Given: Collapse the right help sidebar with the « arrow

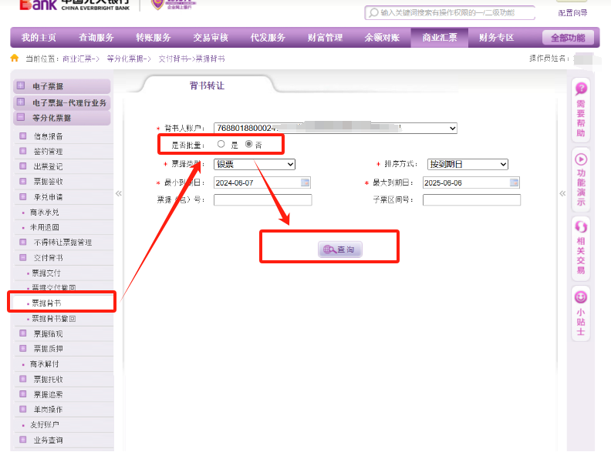Looking at the screenshot, I should (x=562, y=193).
